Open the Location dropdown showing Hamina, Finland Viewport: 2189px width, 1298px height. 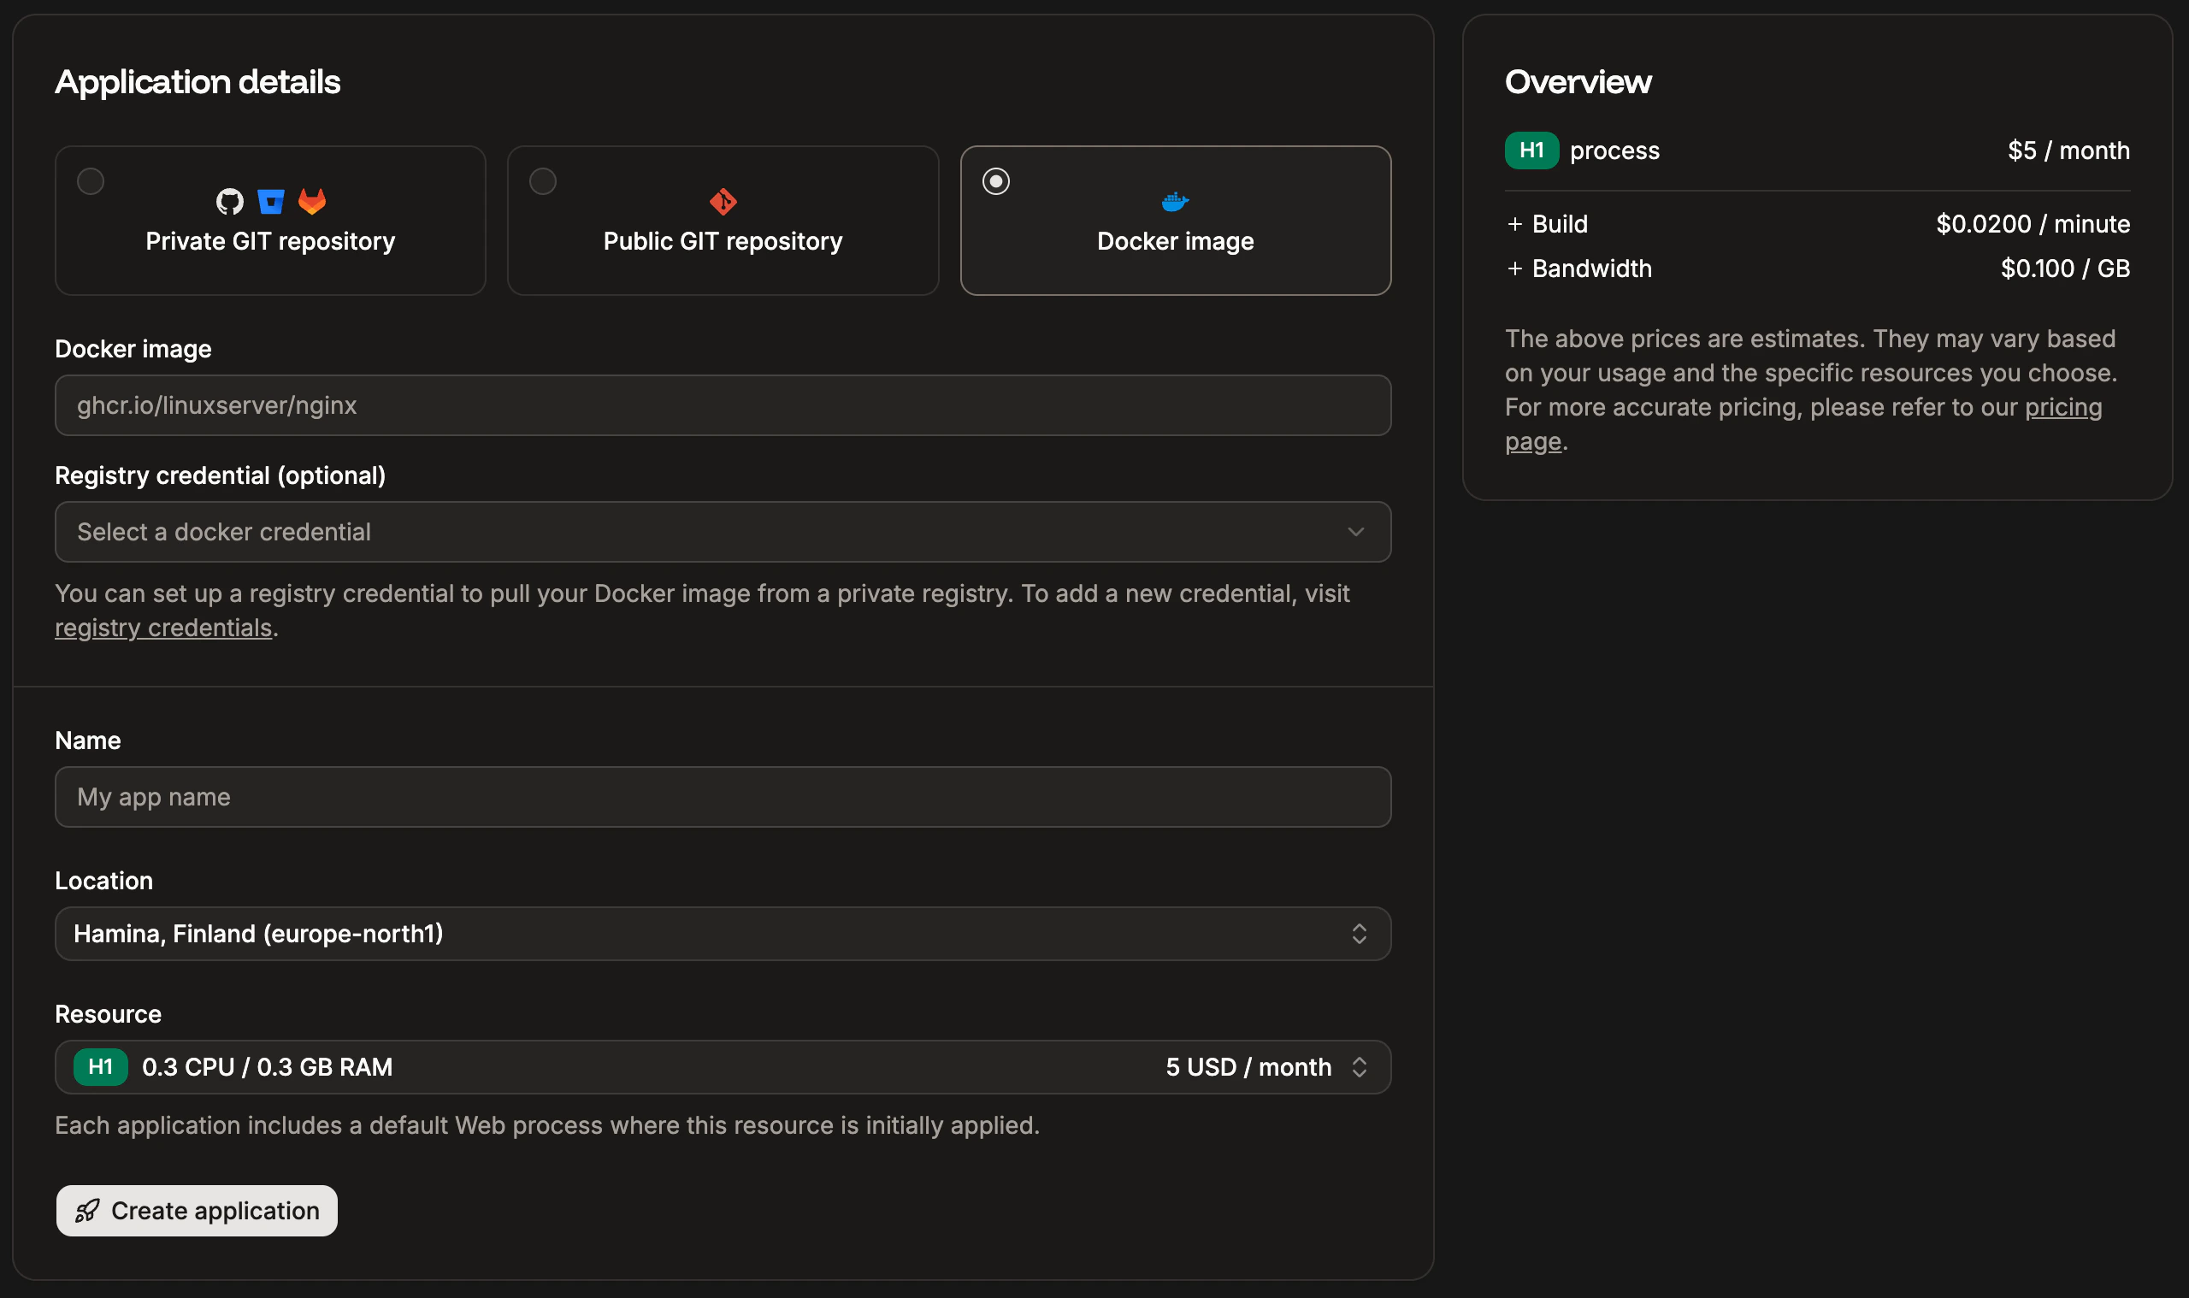[723, 934]
